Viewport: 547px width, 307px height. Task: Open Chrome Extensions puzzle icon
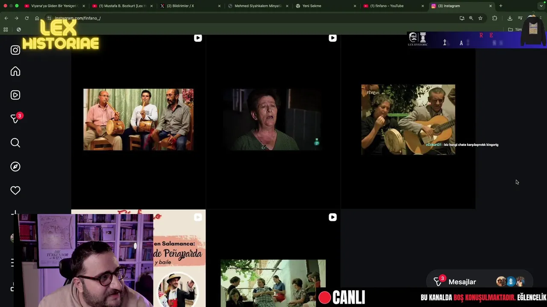(x=495, y=18)
